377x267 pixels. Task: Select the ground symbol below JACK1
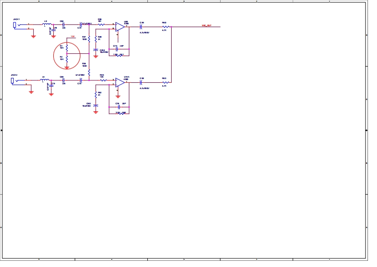33,36
